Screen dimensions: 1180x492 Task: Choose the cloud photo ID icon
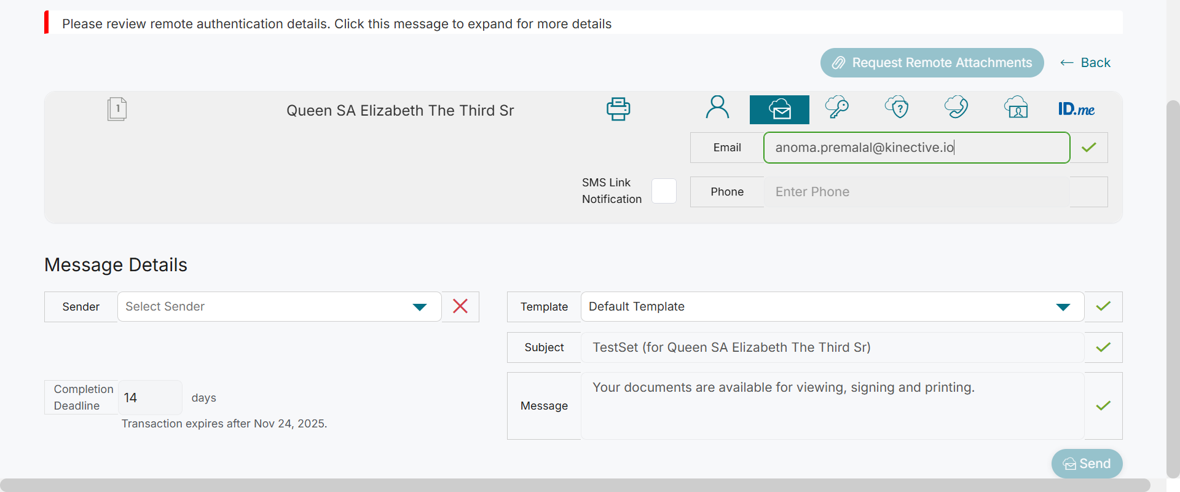1016,108
